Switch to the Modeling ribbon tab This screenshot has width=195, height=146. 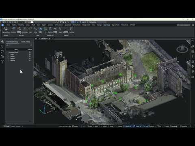[21, 25]
